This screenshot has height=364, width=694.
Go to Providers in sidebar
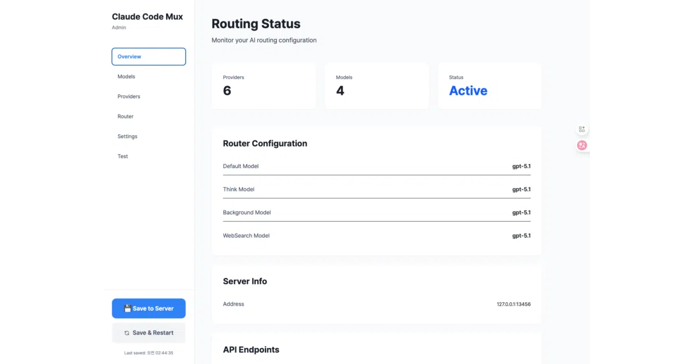pos(149,96)
